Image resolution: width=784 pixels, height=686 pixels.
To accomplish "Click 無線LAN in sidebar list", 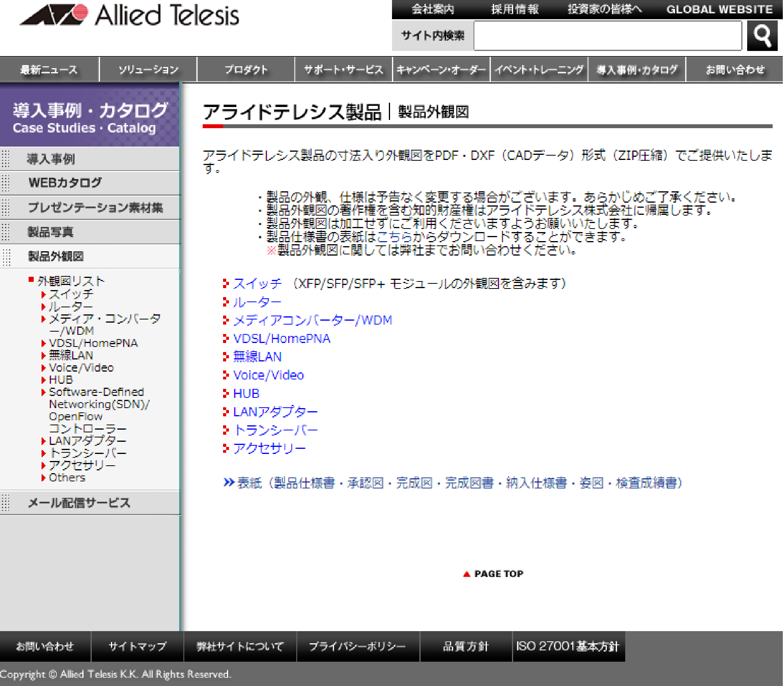I will (71, 355).
